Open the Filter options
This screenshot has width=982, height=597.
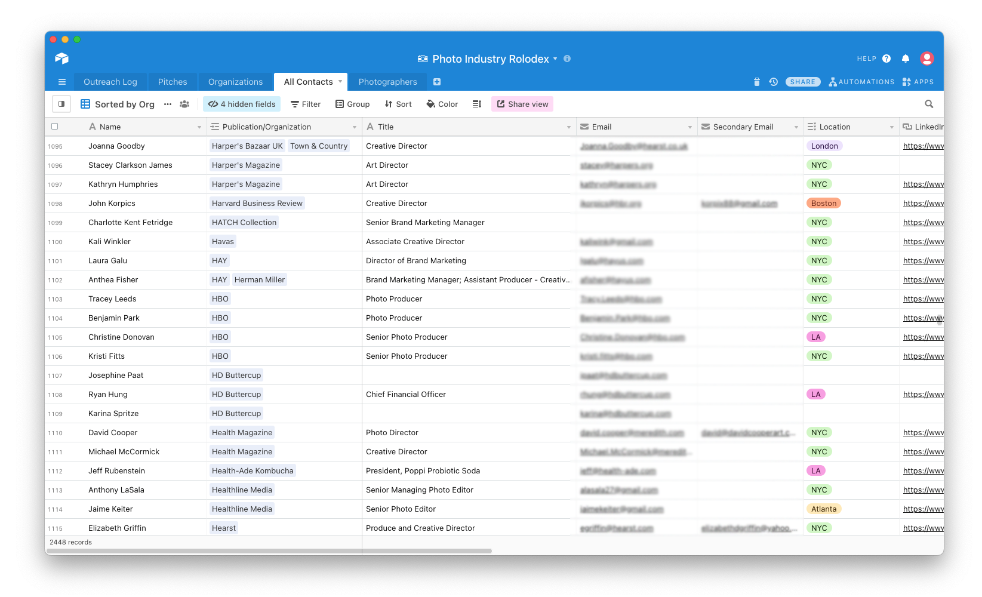(306, 104)
